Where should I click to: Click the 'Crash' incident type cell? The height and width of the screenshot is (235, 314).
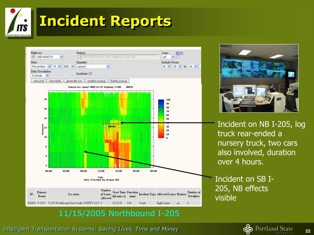click(142, 203)
